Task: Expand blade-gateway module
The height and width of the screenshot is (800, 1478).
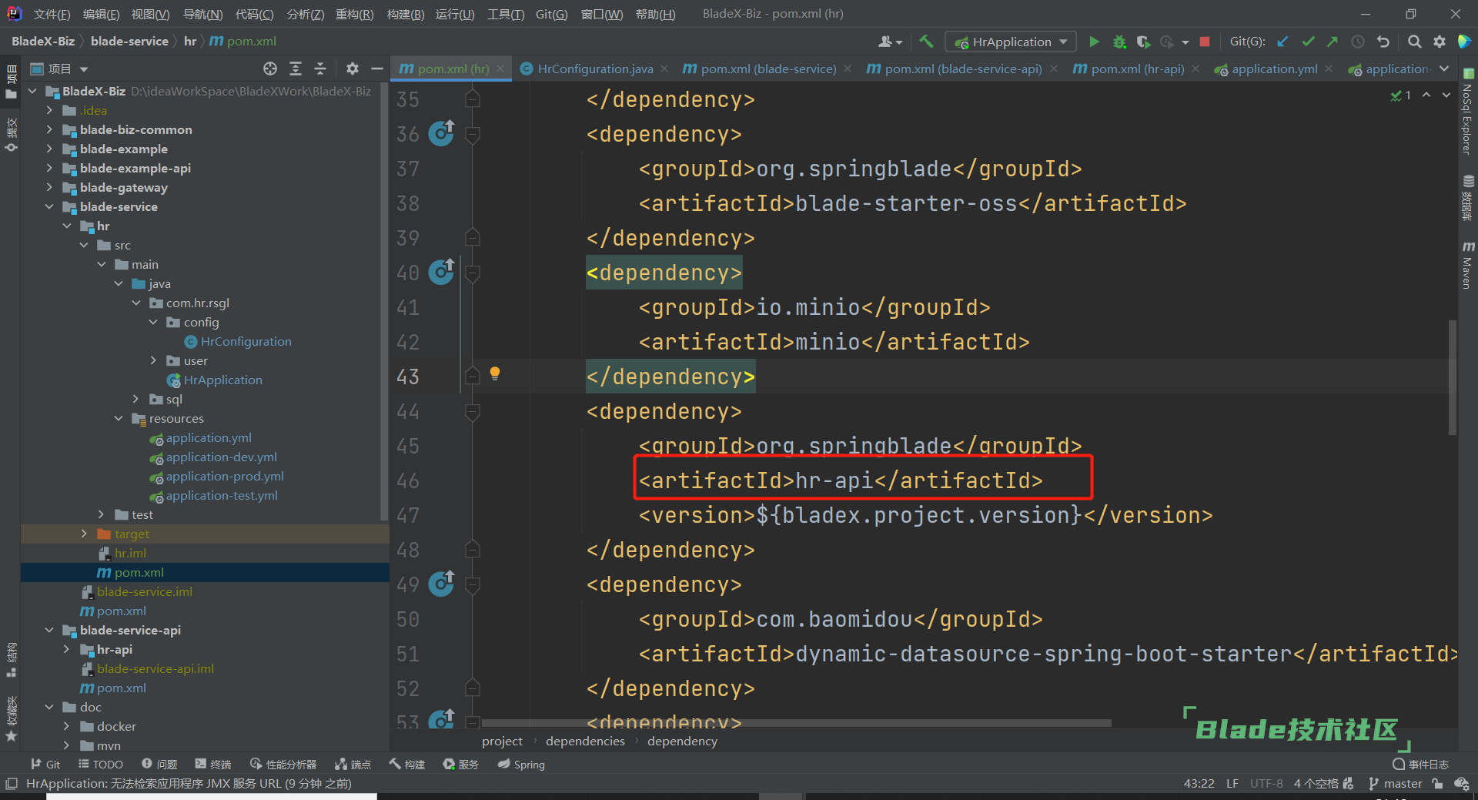Action: (49, 187)
